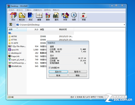
Task: Click the 解压到 (Extract to) toolbar icon
Action: tap(22, 17)
